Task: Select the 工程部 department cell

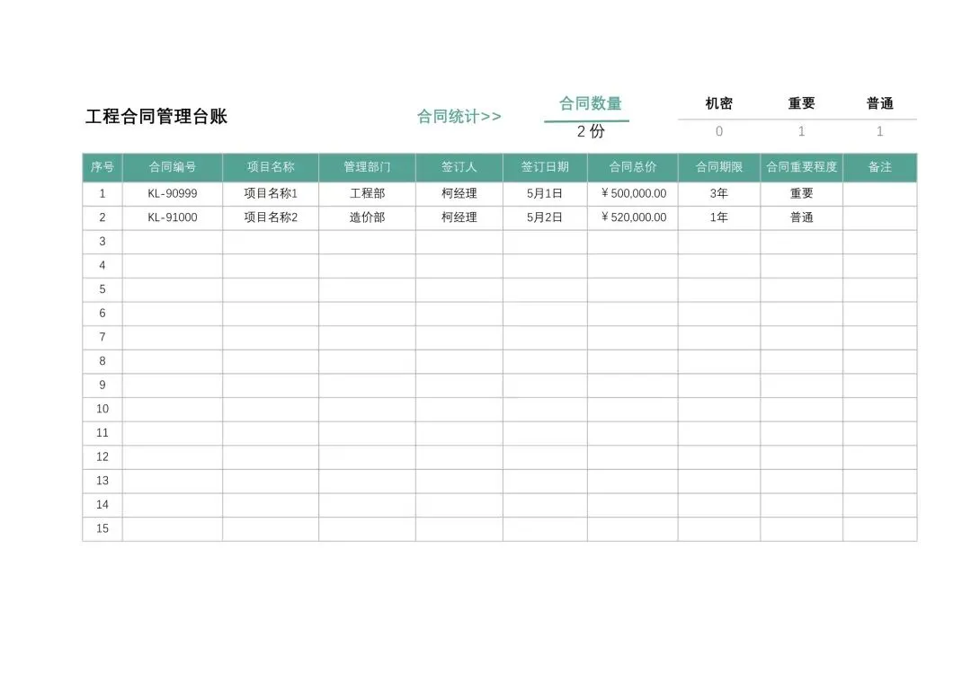Action: click(367, 194)
